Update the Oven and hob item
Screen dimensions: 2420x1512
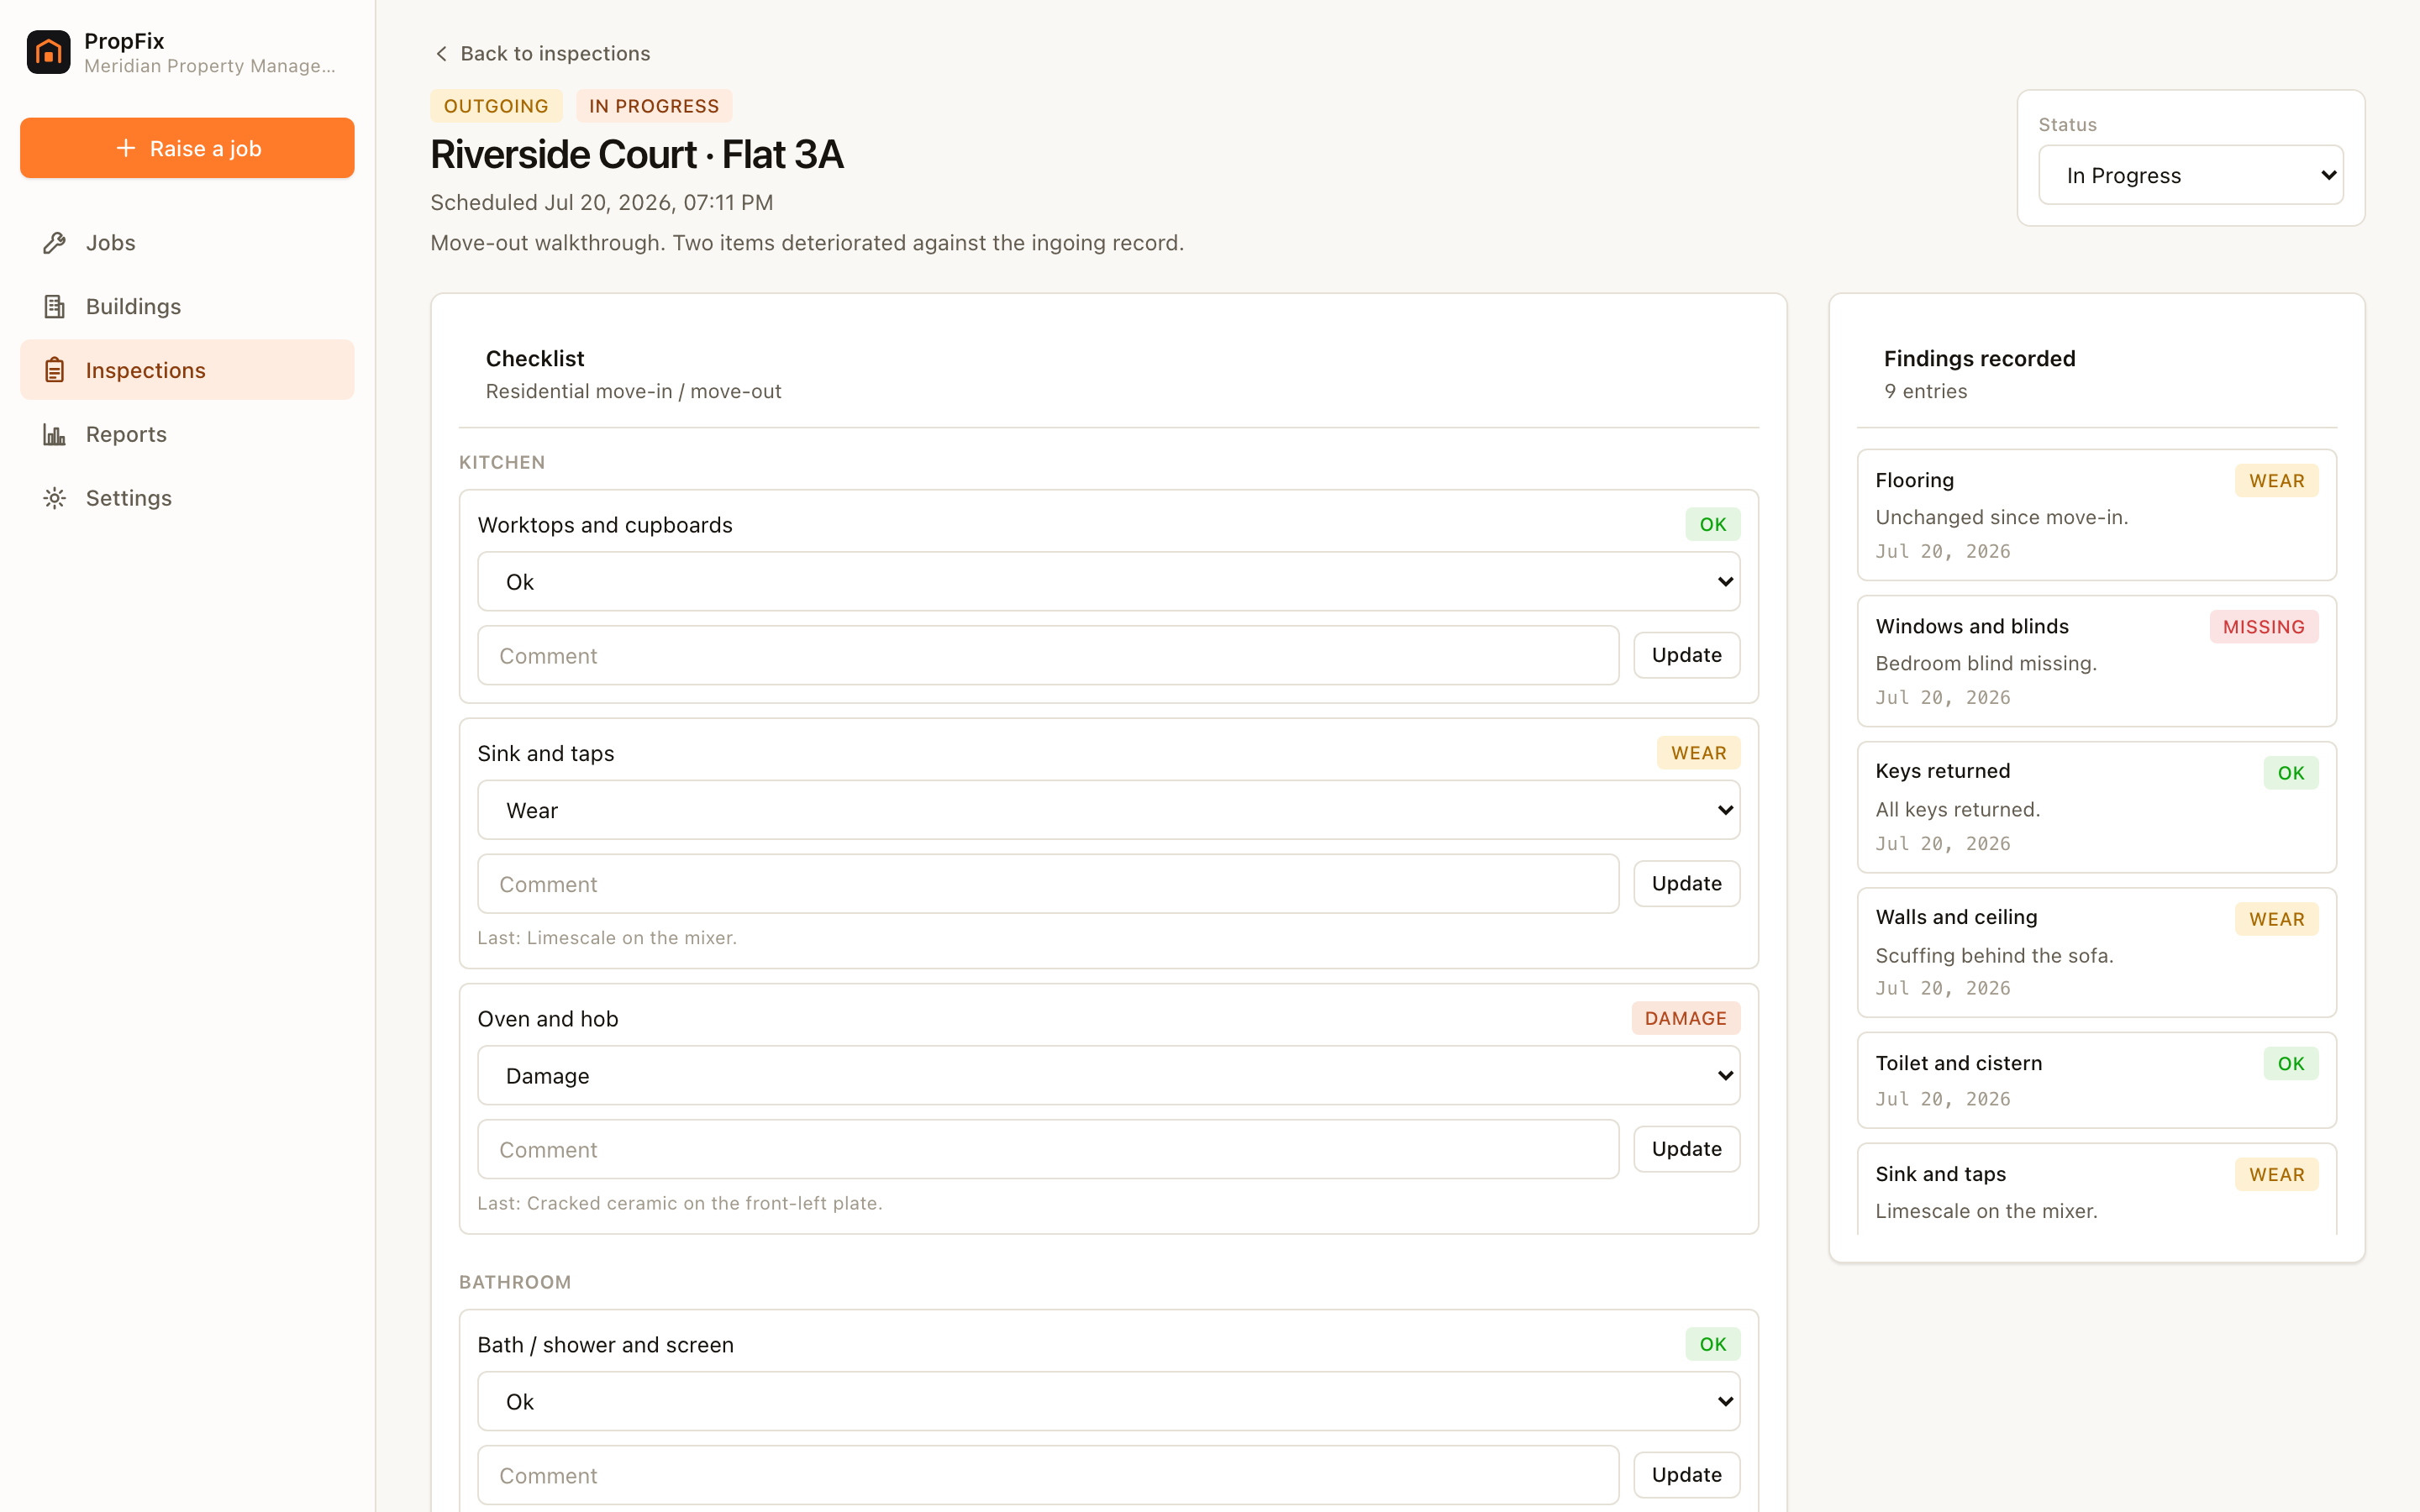1686,1150
